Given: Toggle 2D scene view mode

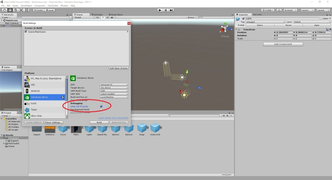Looking at the screenshot, I should (97, 18).
